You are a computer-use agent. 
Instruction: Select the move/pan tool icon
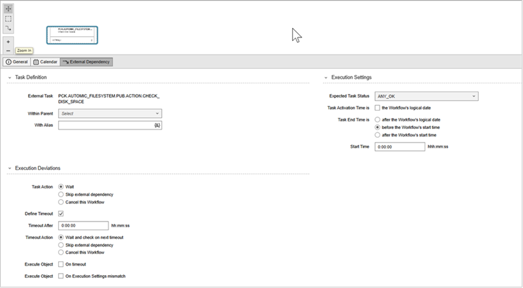point(8,9)
